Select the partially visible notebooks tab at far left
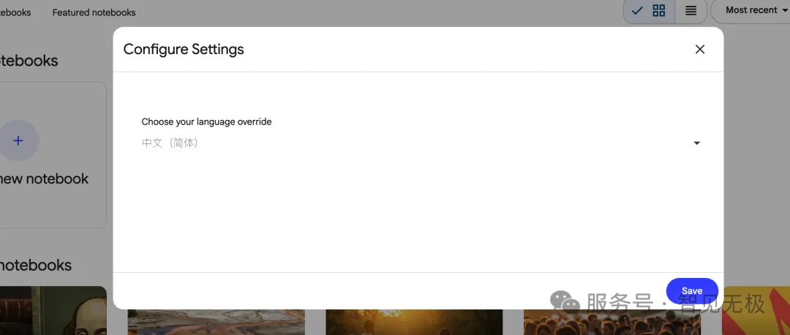 [15, 12]
